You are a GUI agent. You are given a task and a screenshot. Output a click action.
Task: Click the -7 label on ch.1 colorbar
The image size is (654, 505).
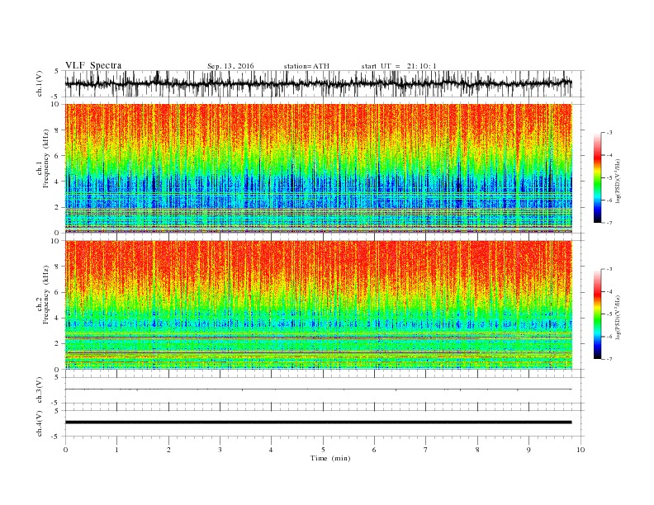coord(609,224)
